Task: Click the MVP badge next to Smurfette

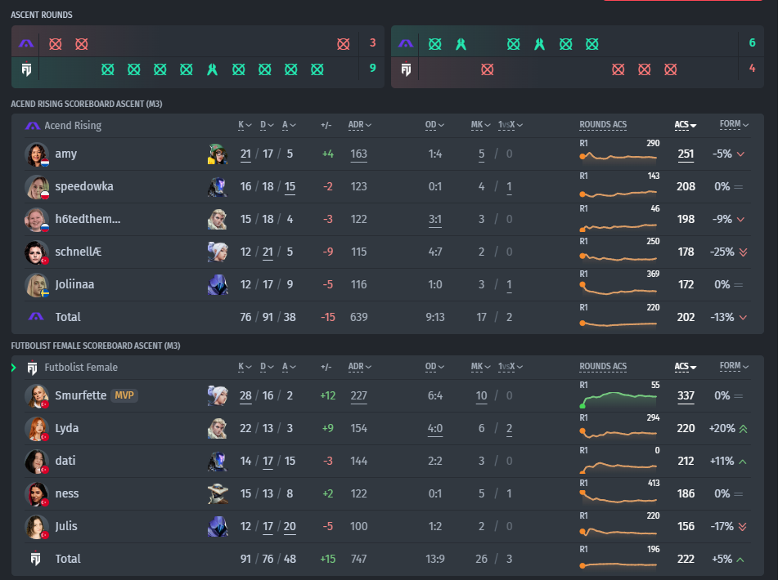Action: pyautogui.click(x=124, y=395)
